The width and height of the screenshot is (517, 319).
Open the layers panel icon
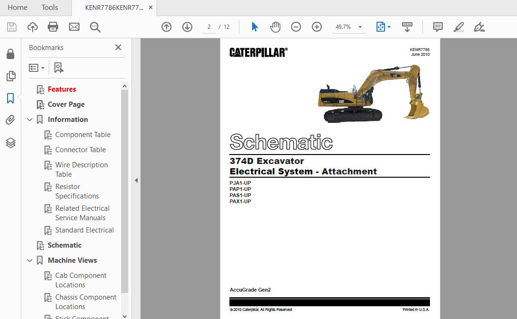click(x=10, y=143)
